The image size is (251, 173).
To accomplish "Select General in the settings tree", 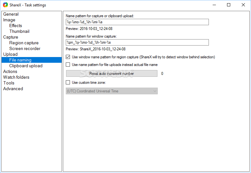I will tap(11, 14).
